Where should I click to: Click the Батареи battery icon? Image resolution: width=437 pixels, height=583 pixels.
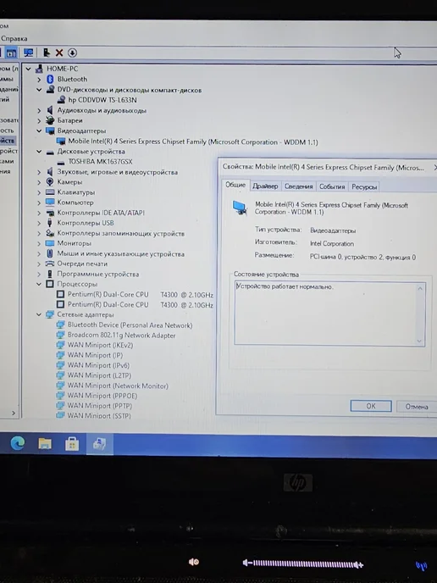point(50,120)
